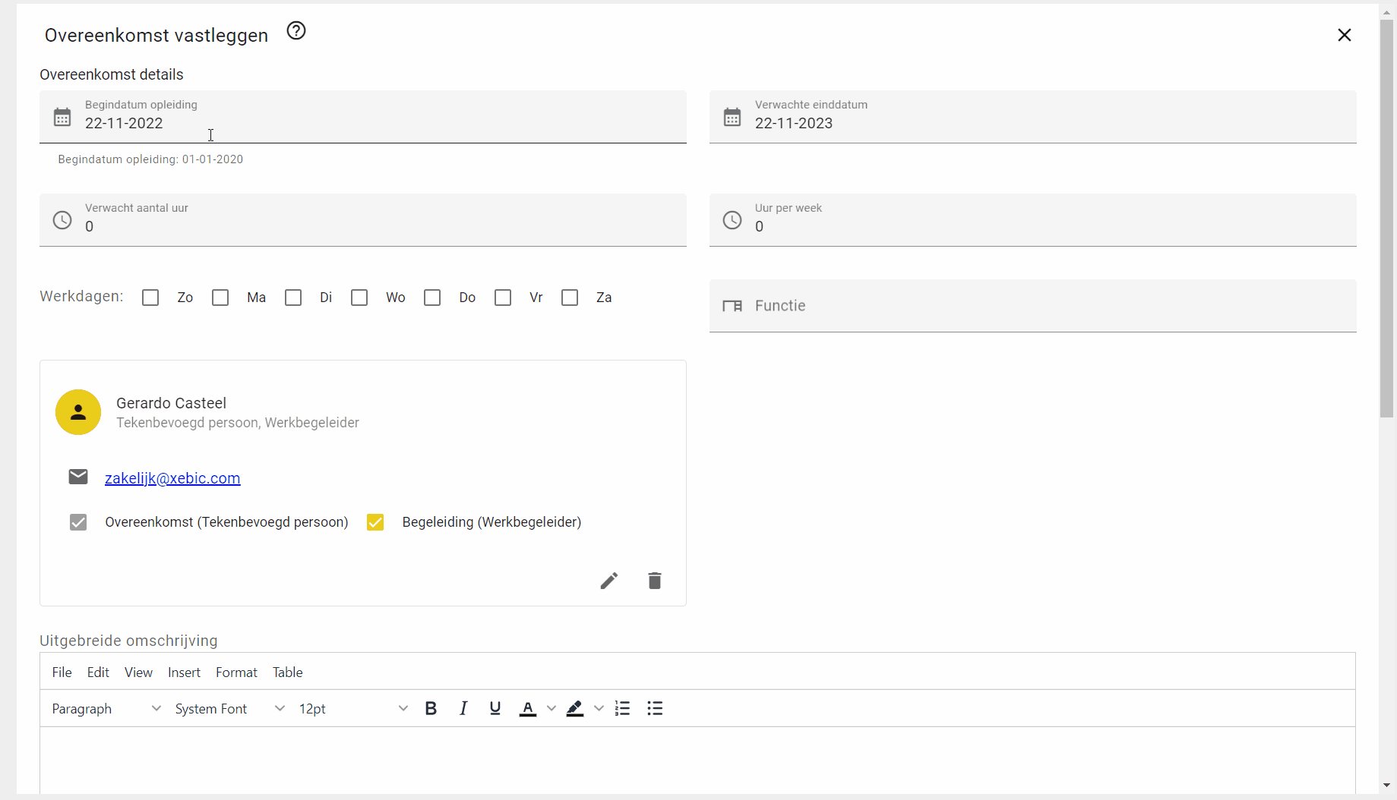This screenshot has width=1397, height=800.
Task: Toggle bold formatting in the editor
Action: tap(431, 708)
